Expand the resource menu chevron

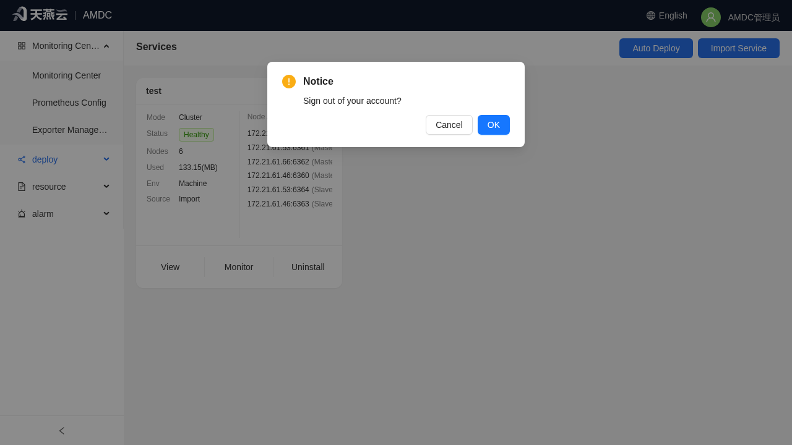(106, 187)
